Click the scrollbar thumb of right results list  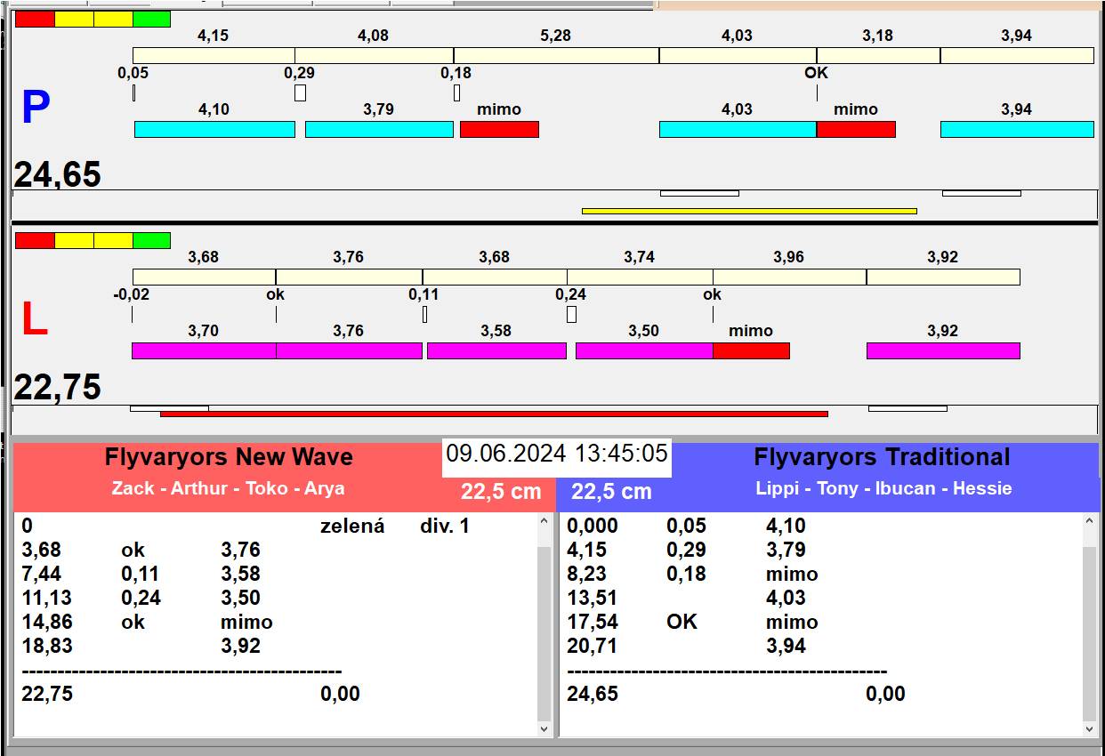coord(1090,633)
